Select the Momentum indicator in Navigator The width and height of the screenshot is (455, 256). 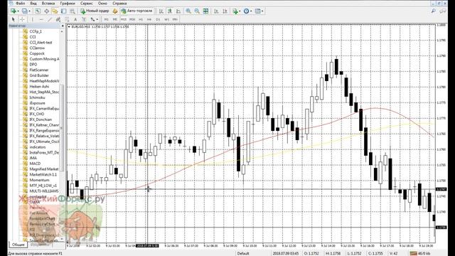pos(39,180)
